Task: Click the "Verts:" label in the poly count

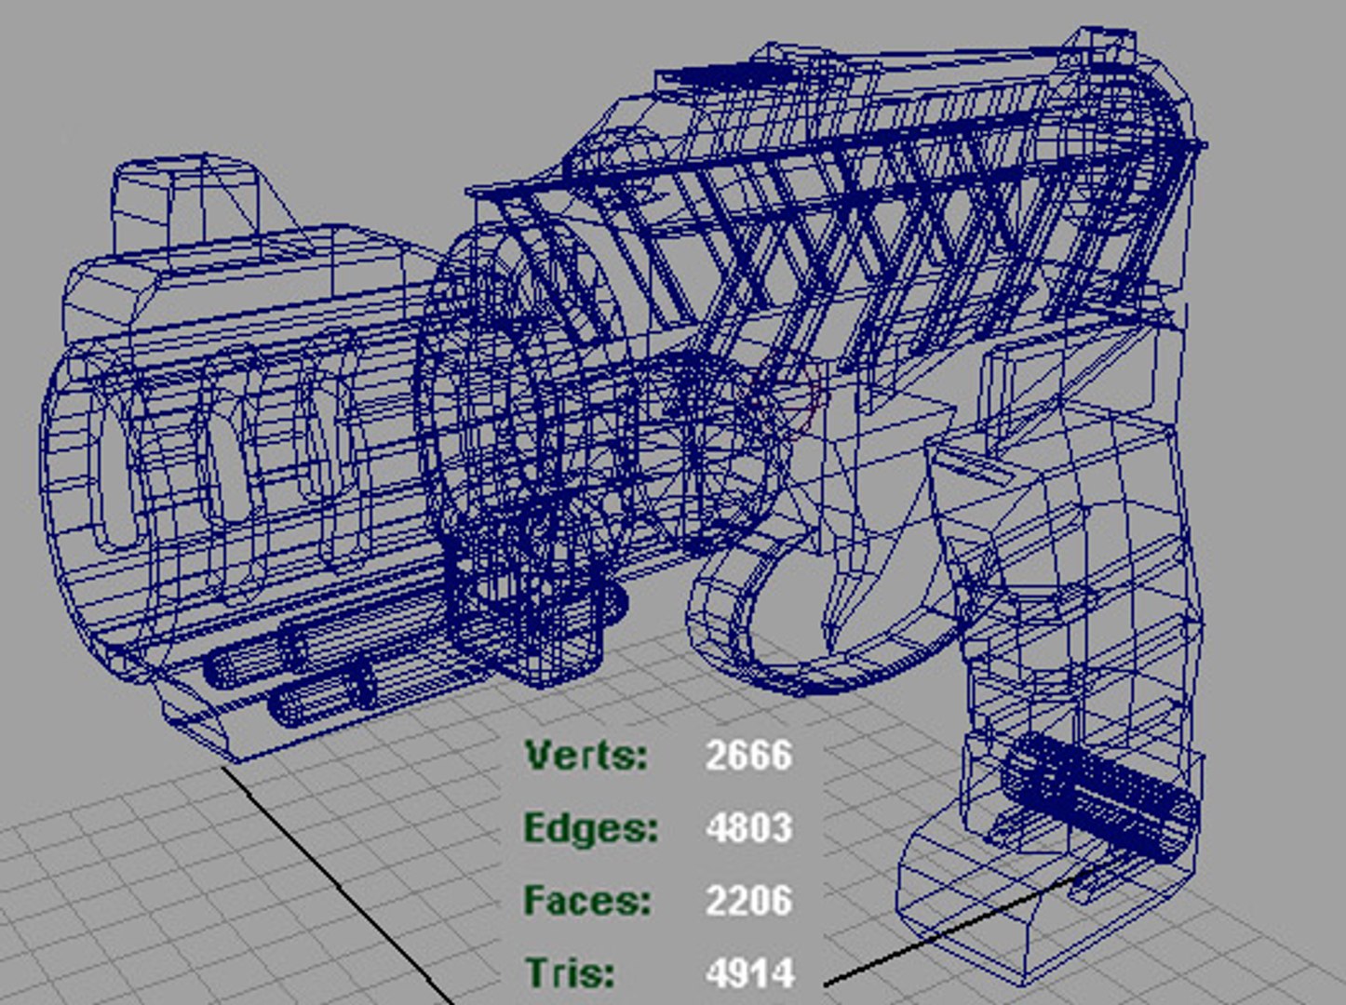Action: coord(586,754)
